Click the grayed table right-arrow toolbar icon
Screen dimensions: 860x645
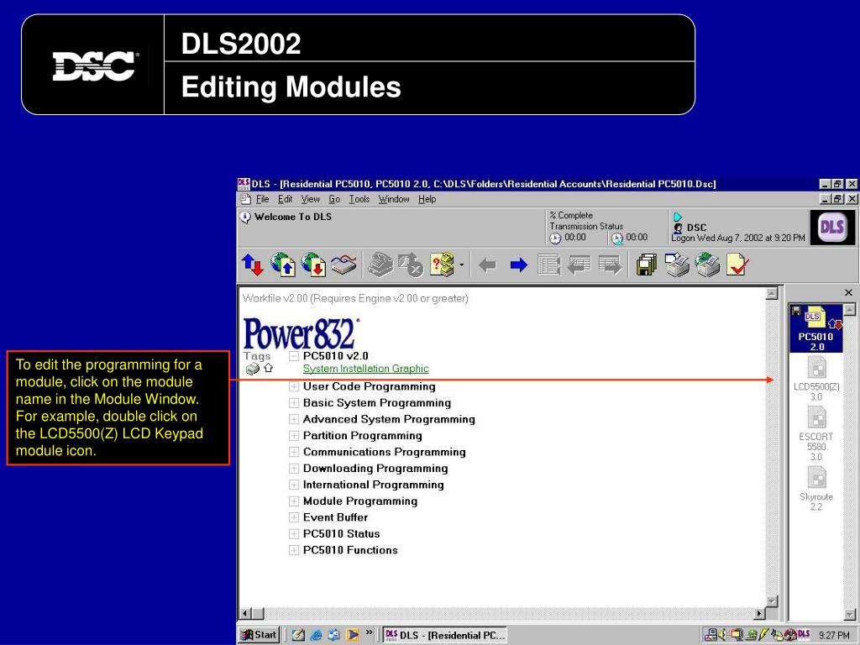click(x=610, y=265)
